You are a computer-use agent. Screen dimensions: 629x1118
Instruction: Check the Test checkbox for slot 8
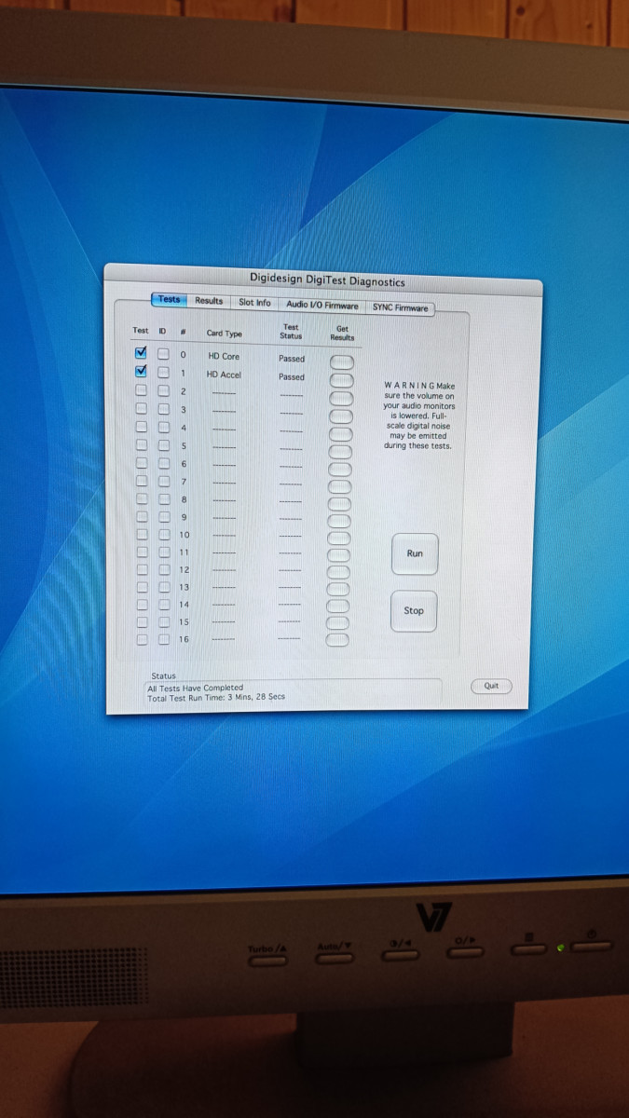(x=142, y=498)
